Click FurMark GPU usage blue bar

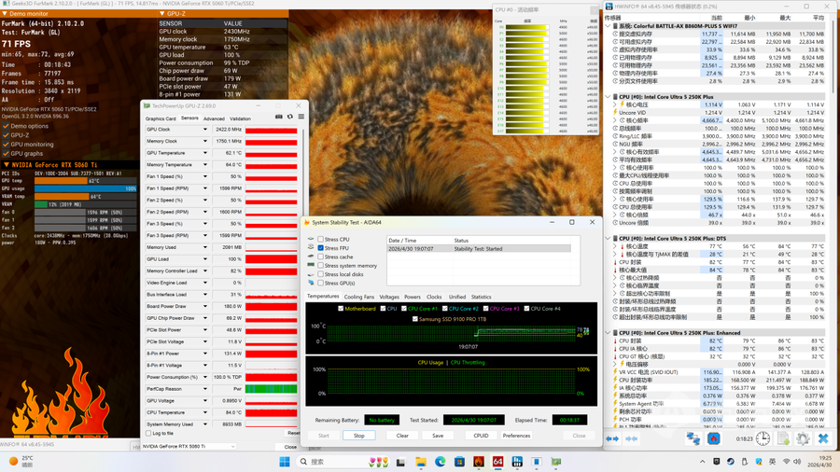pyautogui.click(x=86, y=188)
